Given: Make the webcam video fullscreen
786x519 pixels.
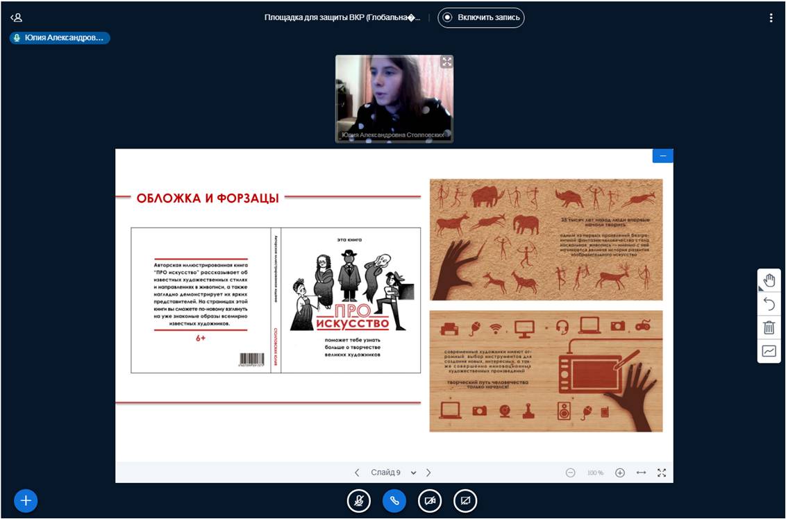Looking at the screenshot, I should point(446,62).
